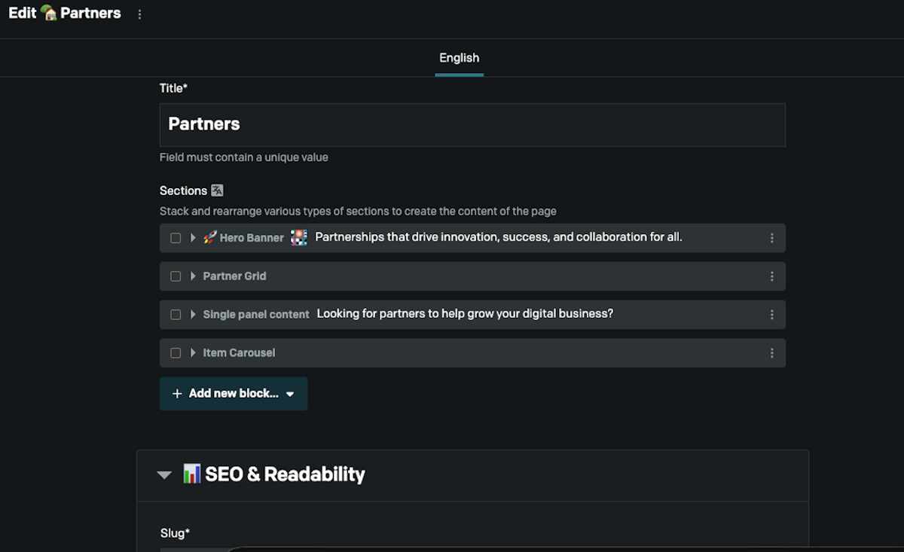Image resolution: width=904 pixels, height=552 pixels.
Task: Click 'Looking for partners' summary text
Action: tap(465, 314)
